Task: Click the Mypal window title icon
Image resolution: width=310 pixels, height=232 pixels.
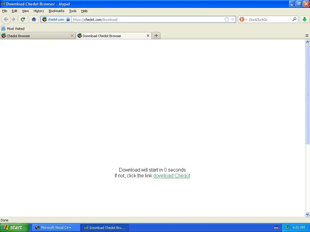Action: point(3,4)
